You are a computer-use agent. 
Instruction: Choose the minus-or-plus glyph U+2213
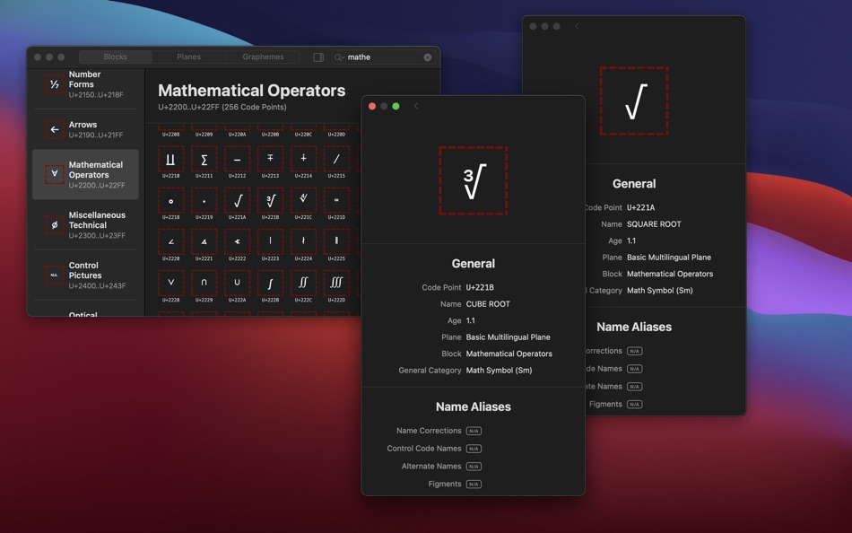(270, 160)
